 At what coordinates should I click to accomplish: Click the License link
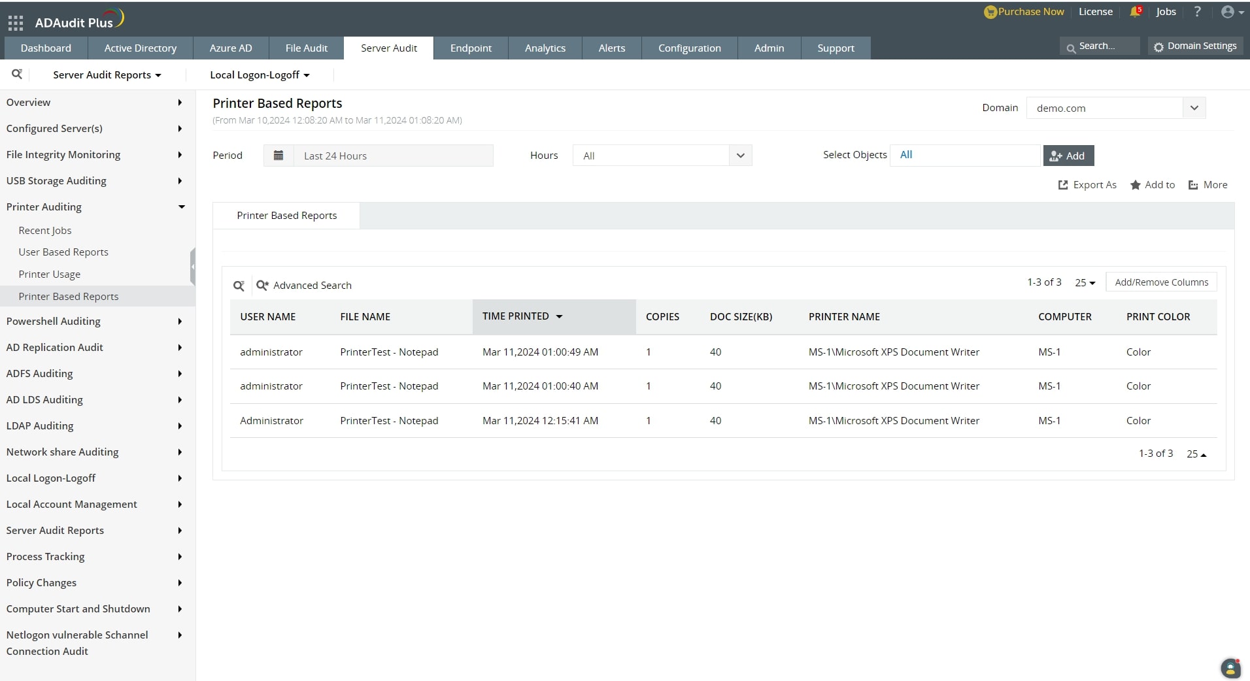(x=1096, y=12)
